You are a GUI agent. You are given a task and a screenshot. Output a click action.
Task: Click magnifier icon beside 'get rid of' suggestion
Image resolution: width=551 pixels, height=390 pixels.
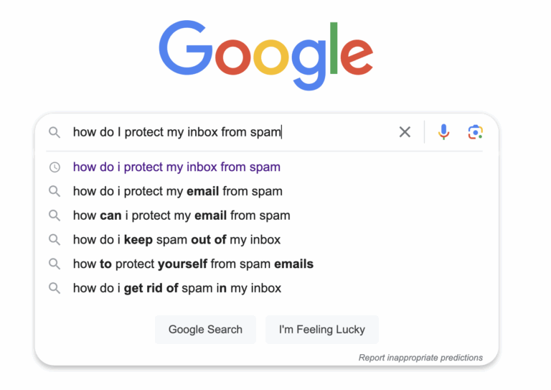[55, 289]
